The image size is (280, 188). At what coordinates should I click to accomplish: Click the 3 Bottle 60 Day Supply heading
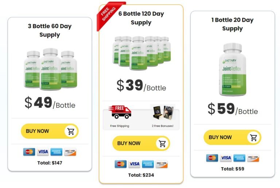(50, 31)
